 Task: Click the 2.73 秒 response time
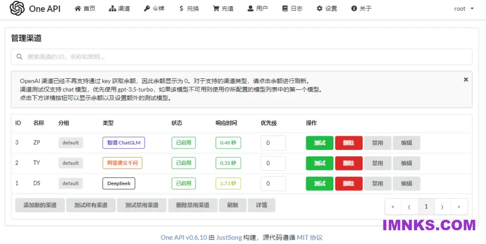(228, 184)
